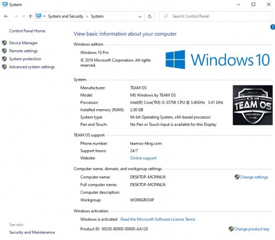
Task: Open Device Manager link
Action: (x=23, y=43)
